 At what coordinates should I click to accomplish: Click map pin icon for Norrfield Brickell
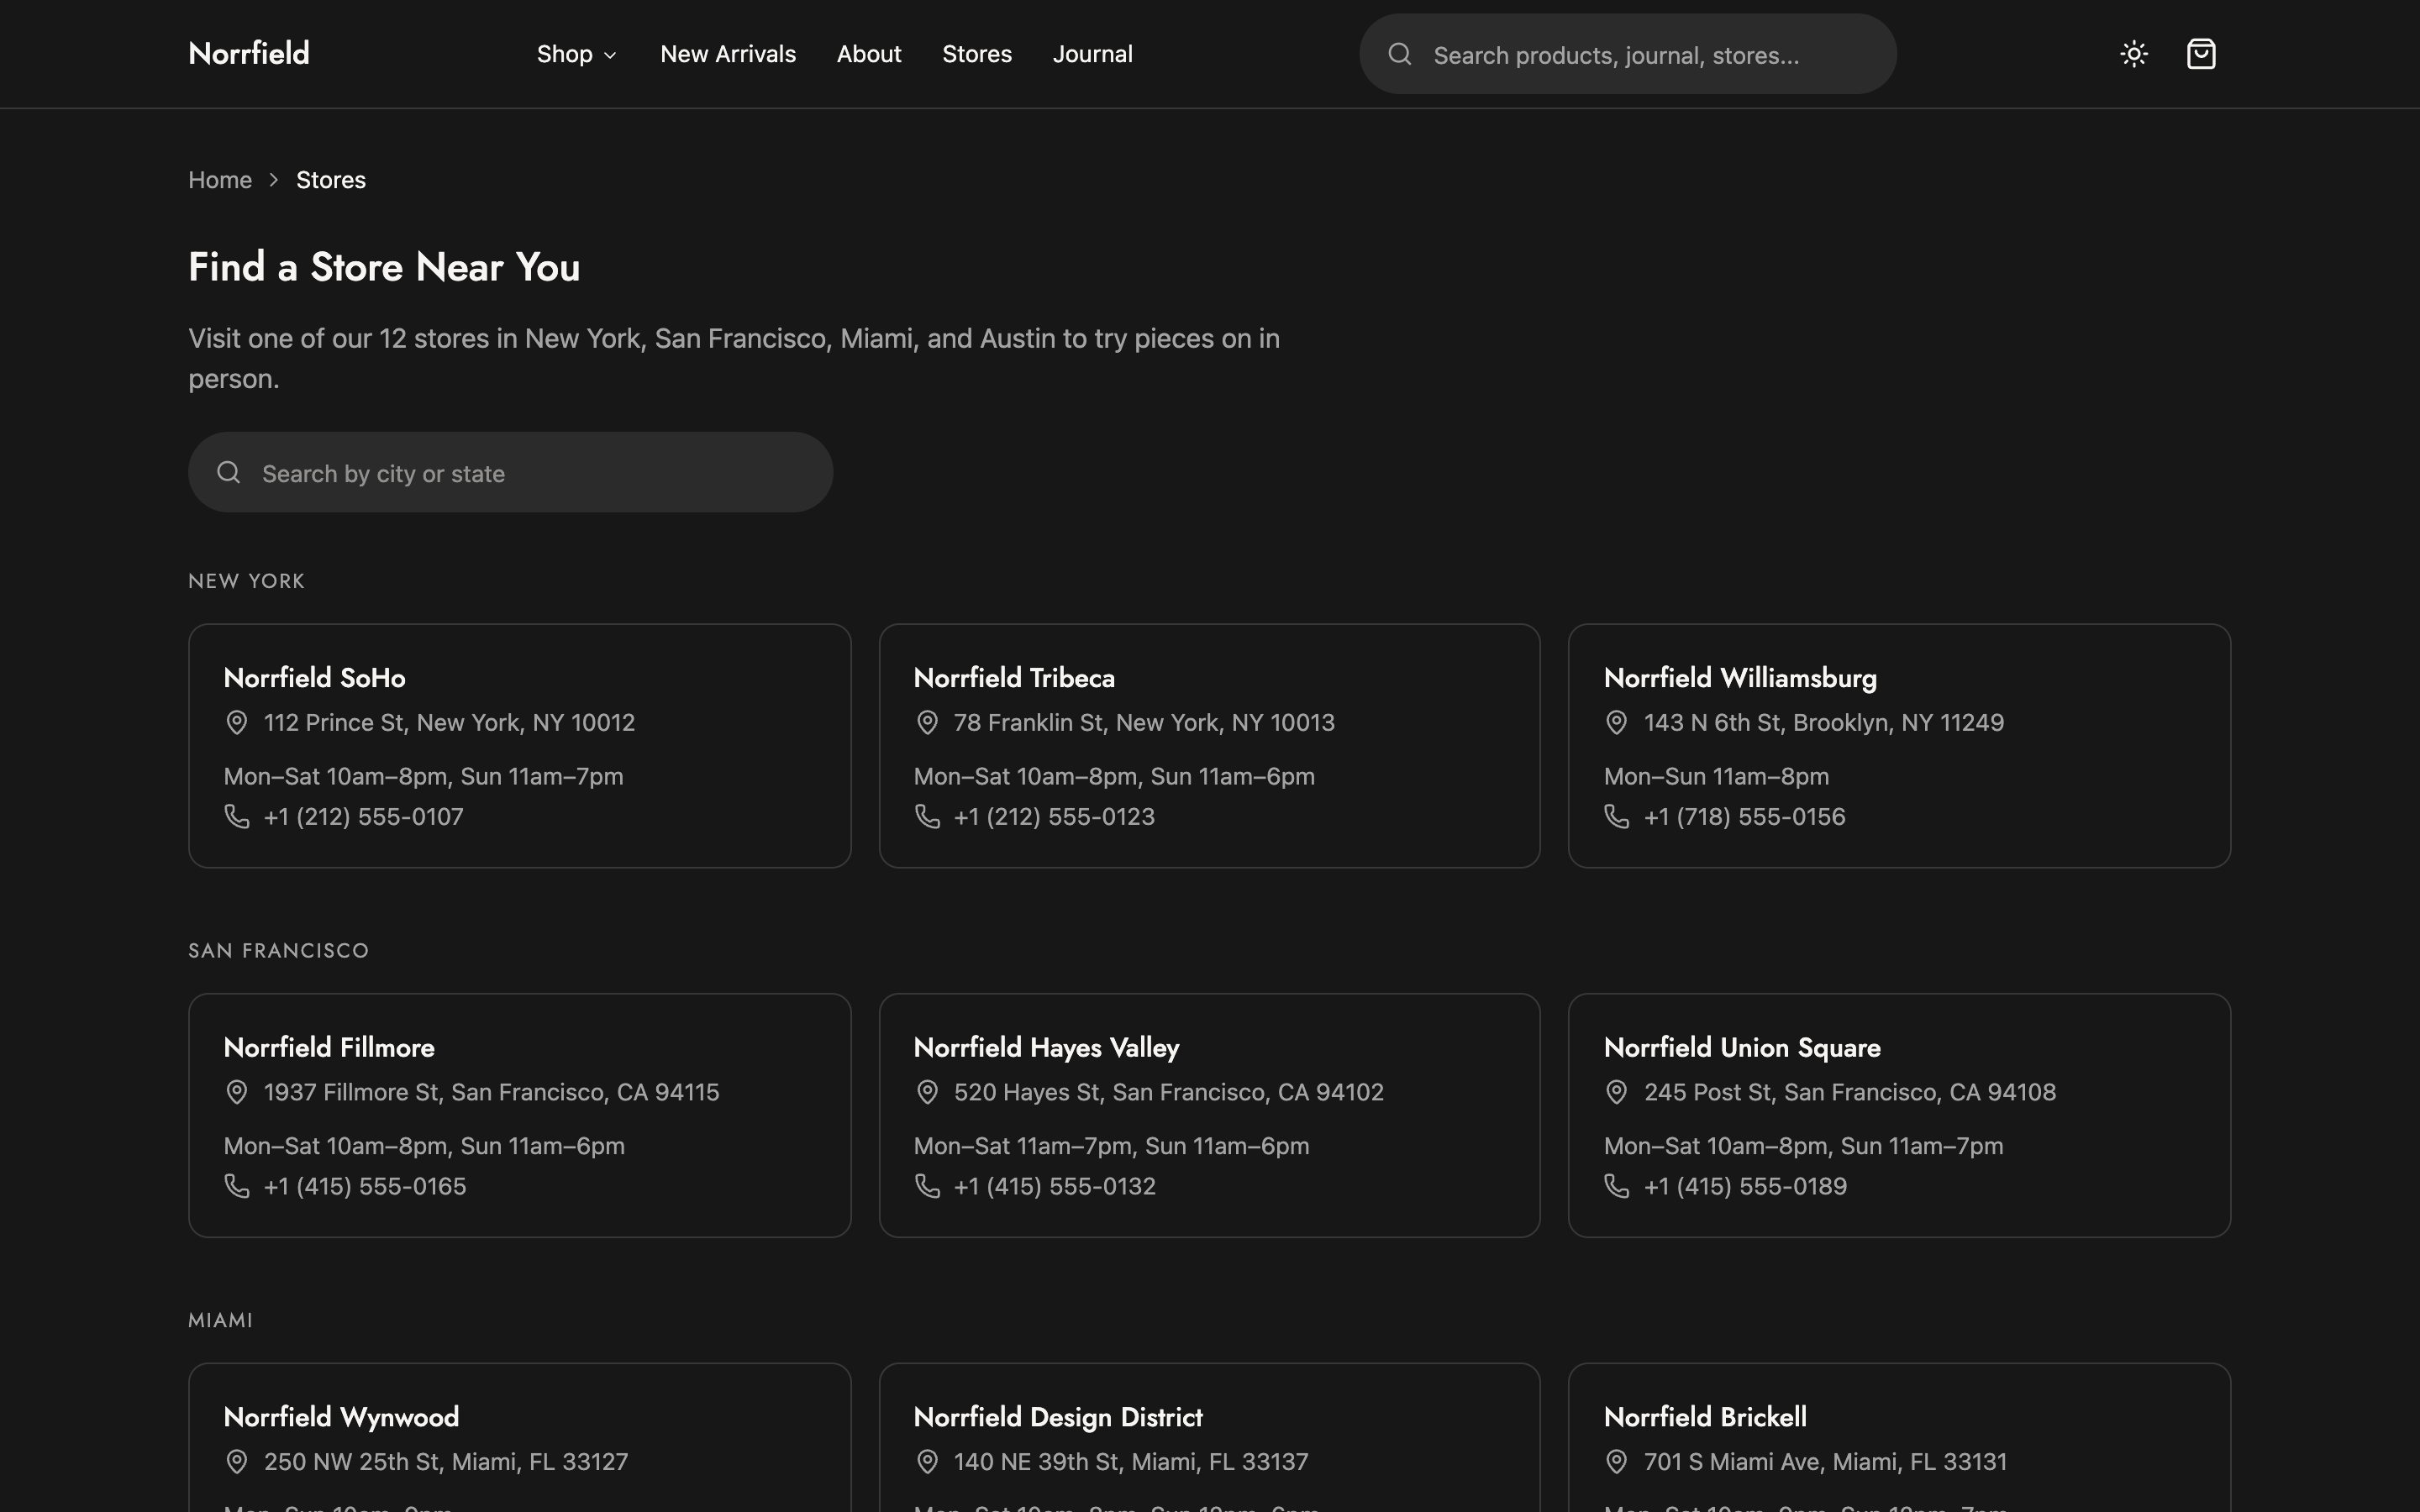tap(1617, 1462)
